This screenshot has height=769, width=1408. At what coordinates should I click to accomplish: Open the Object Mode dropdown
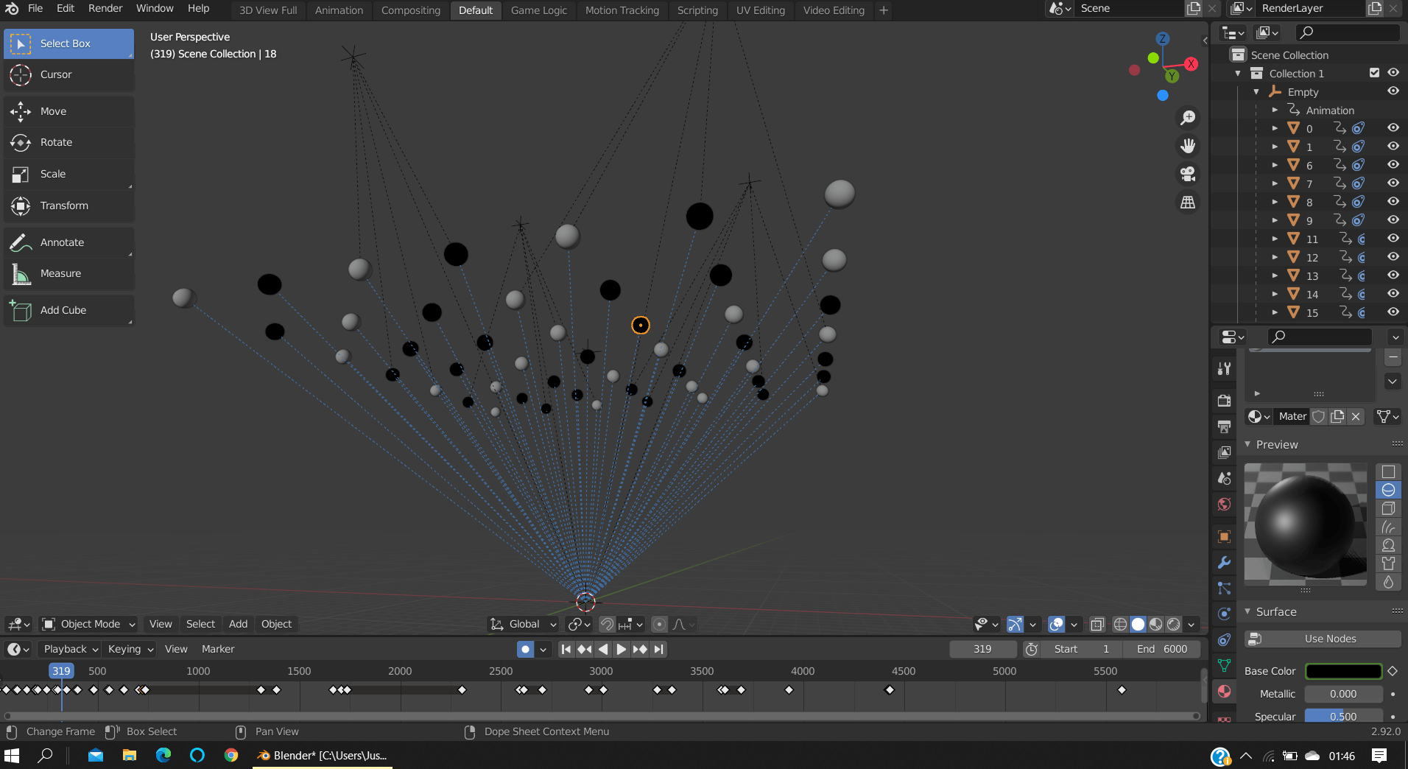(90, 624)
